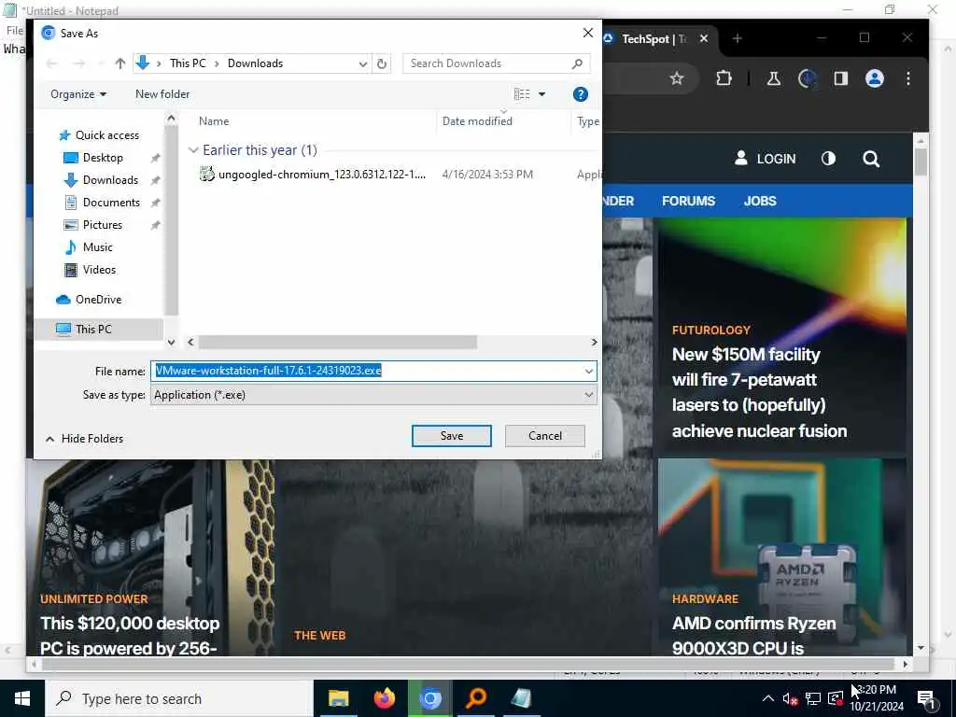This screenshot has width=956, height=717.
Task: Collapse folder pane with Hide Folders
Action: tap(85, 439)
